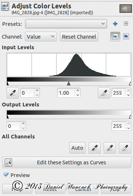Open the presets menu arrow icon
Screen dimensions: 133x196
(x=126, y=24)
